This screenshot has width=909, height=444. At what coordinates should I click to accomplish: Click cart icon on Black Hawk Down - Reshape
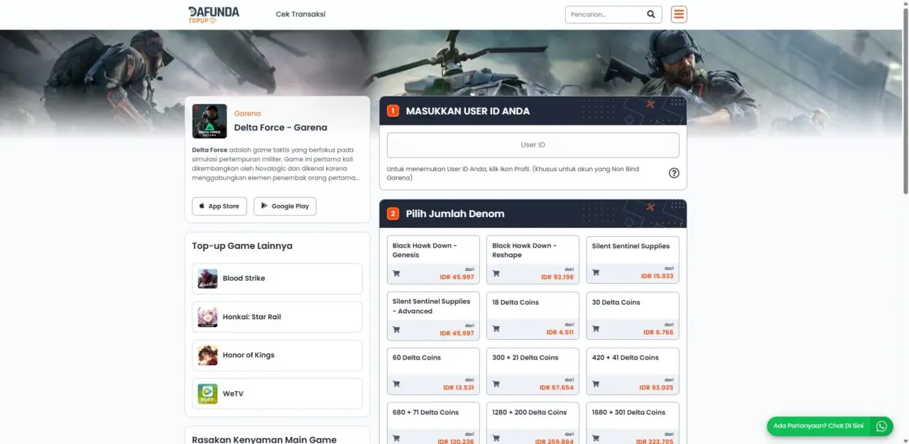pyautogui.click(x=496, y=273)
